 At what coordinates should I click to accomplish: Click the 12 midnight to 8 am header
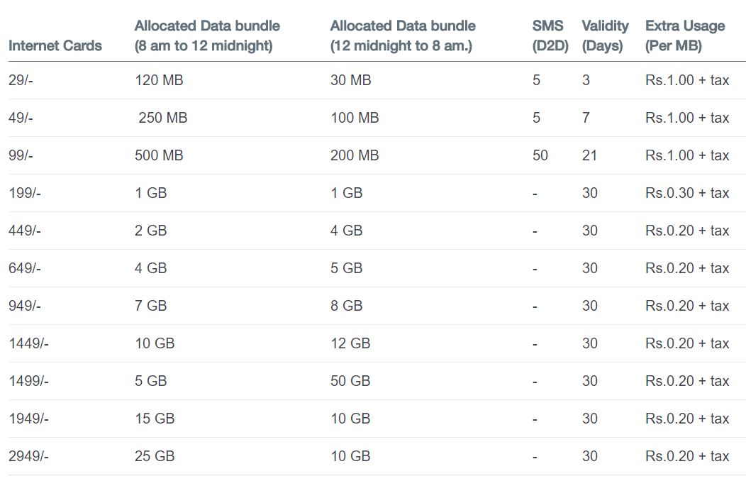click(x=403, y=35)
